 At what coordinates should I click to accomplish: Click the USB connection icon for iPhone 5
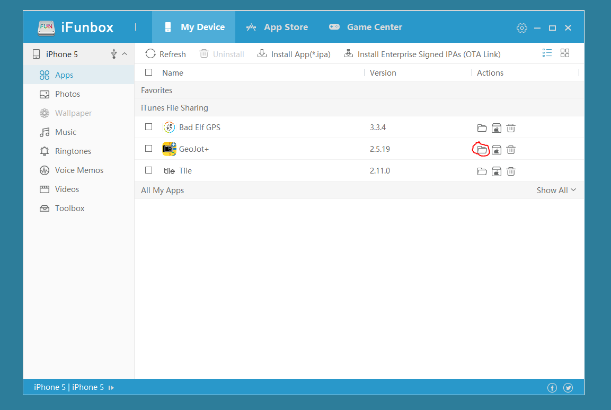click(114, 54)
